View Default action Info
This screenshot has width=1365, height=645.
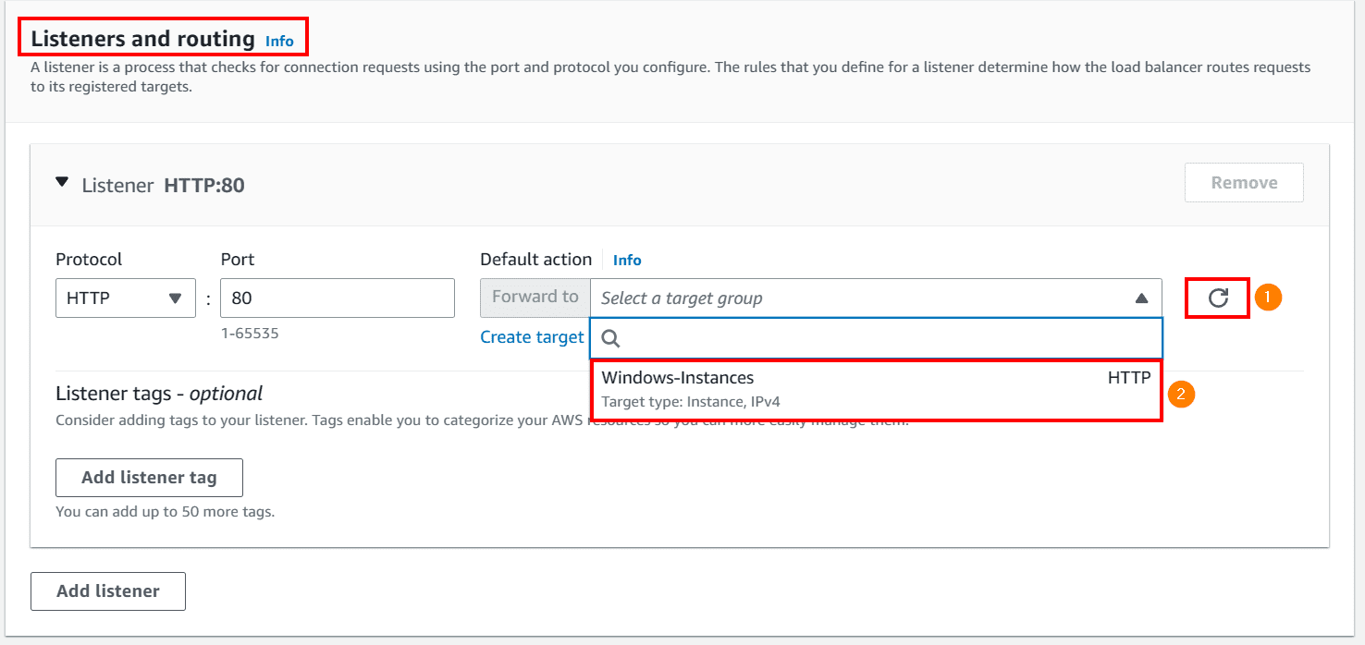(x=627, y=260)
